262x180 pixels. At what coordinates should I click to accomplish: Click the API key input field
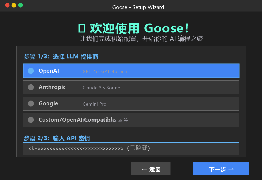point(131,149)
